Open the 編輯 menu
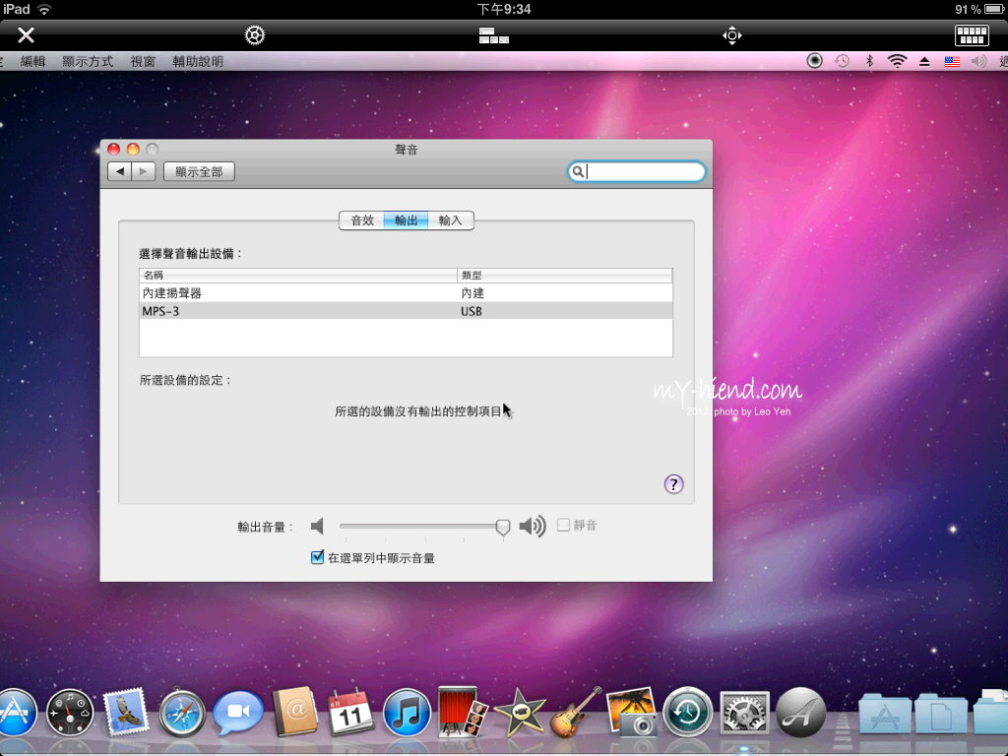 [x=32, y=62]
